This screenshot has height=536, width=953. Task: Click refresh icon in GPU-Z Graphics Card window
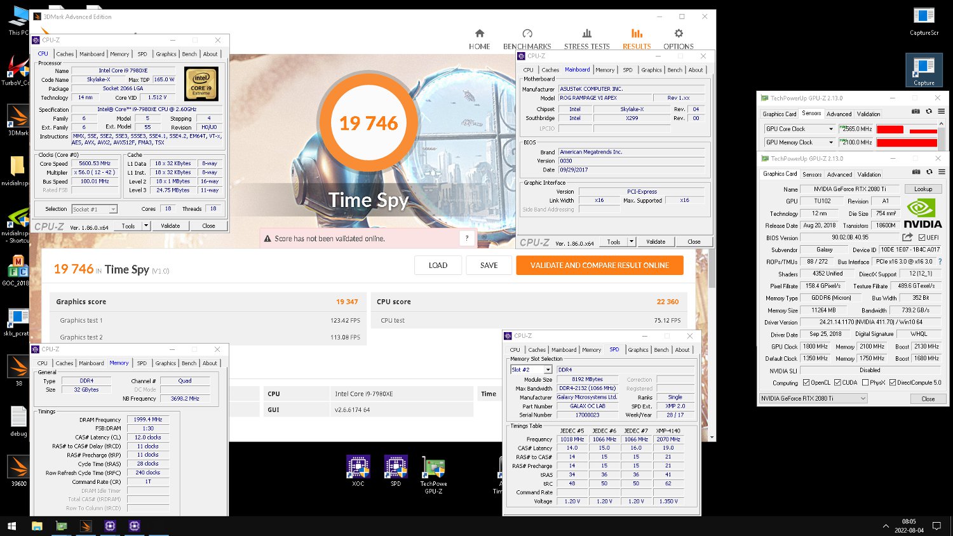[x=929, y=172]
